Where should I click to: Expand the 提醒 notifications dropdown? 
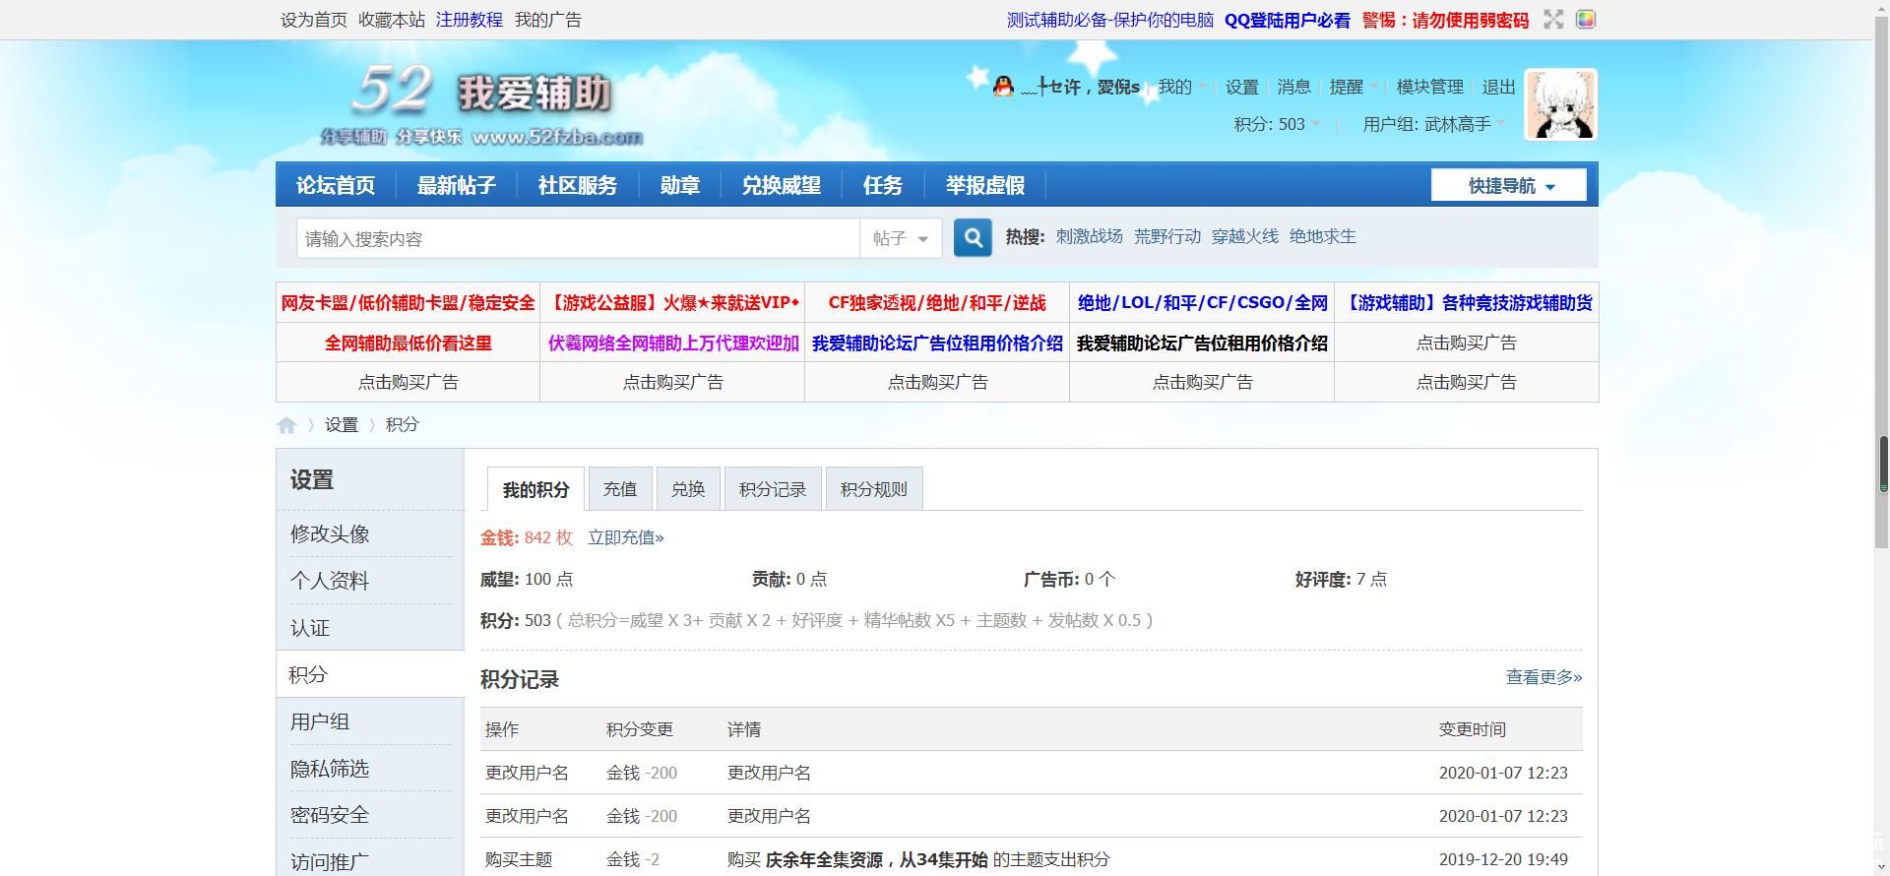(1353, 87)
